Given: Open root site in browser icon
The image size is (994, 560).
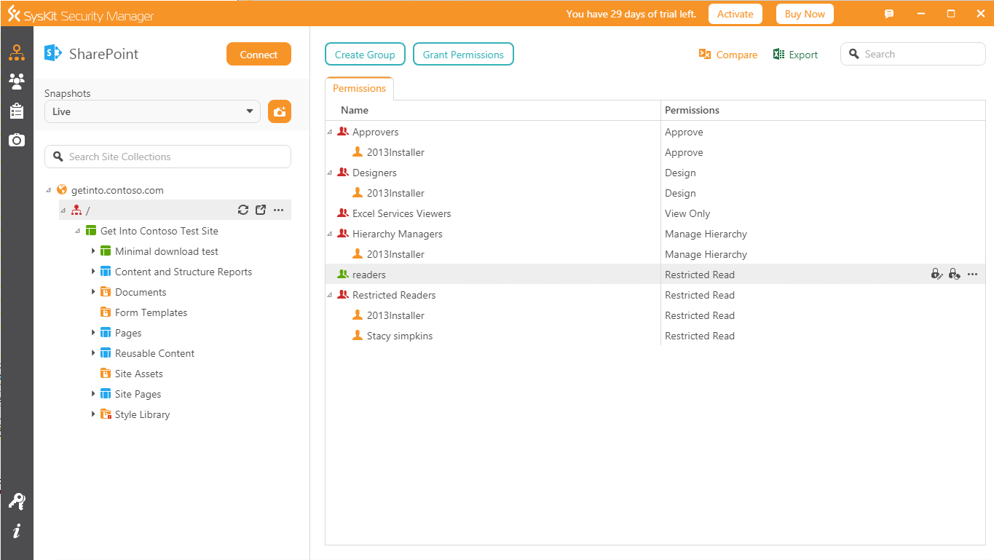Looking at the screenshot, I should click(261, 210).
